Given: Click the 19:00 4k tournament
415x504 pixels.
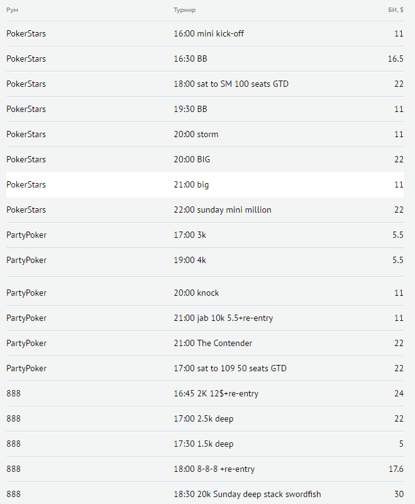Looking at the screenshot, I should (x=189, y=260).
